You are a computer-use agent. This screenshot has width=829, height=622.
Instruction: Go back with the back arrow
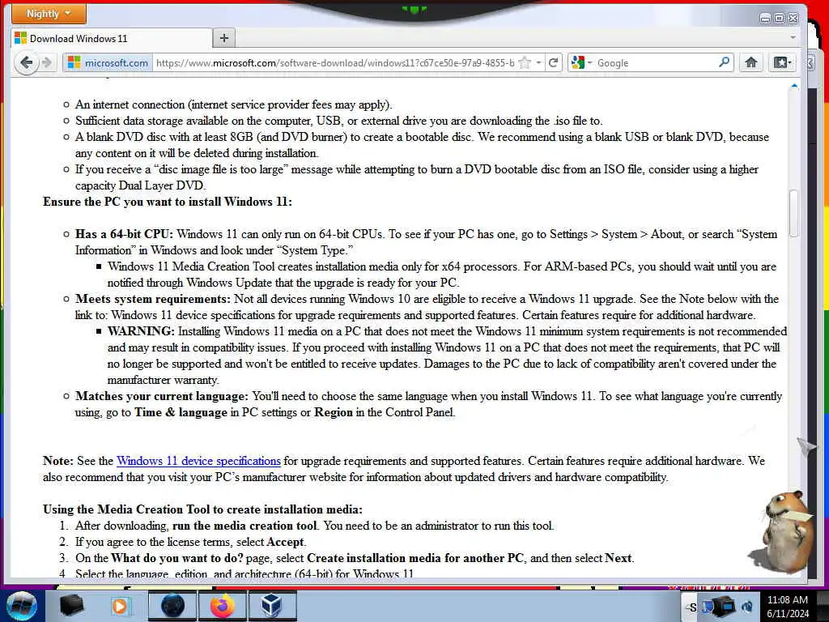(26, 62)
